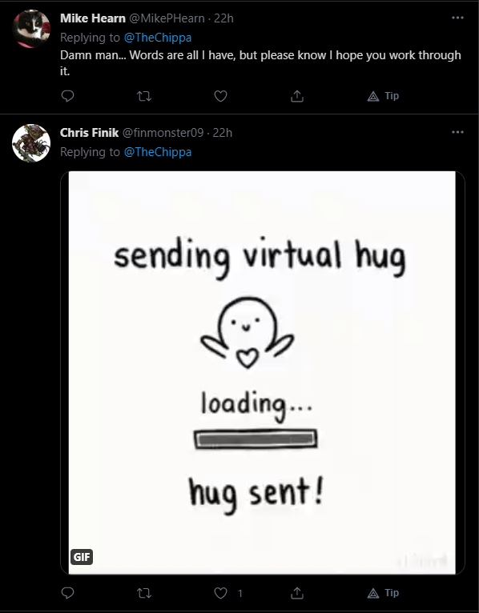Visit @TheChippa from Mike Hearn's reply
Viewport: 479px width, 613px height.
158,38
